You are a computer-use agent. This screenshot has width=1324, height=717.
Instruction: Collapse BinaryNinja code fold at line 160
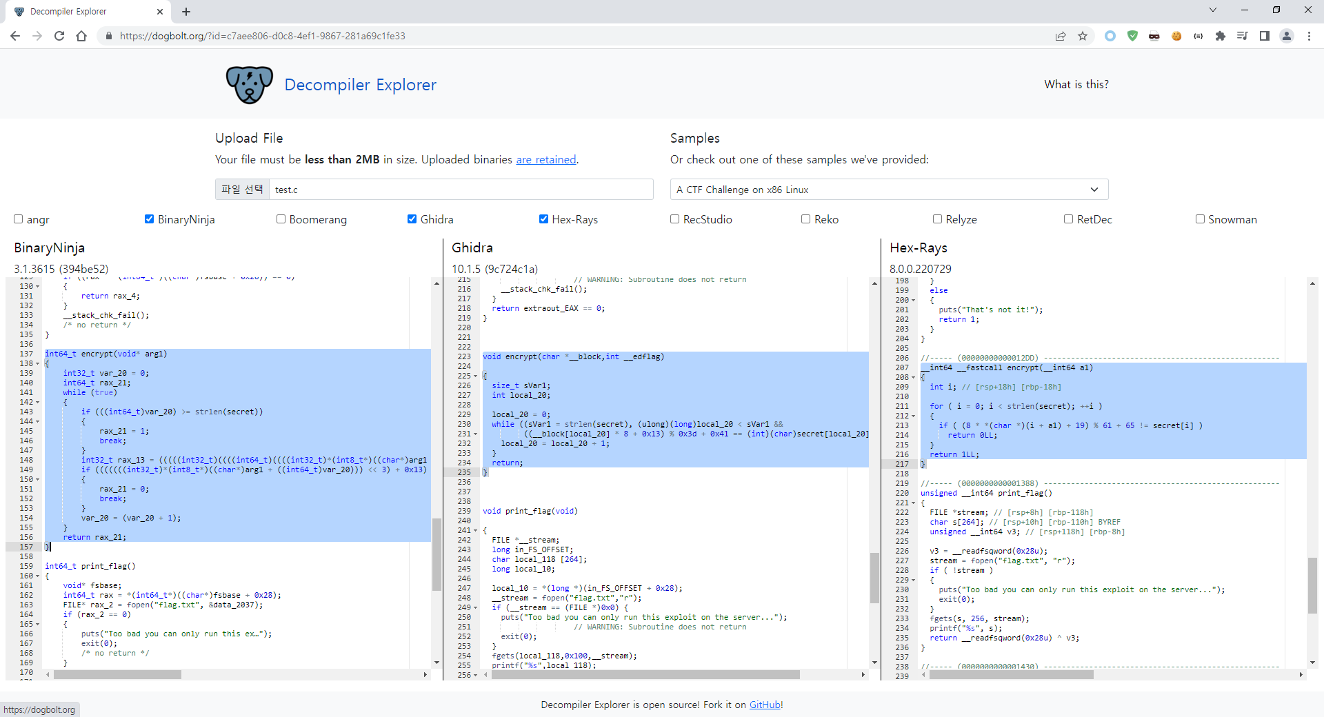pyautogui.click(x=38, y=576)
